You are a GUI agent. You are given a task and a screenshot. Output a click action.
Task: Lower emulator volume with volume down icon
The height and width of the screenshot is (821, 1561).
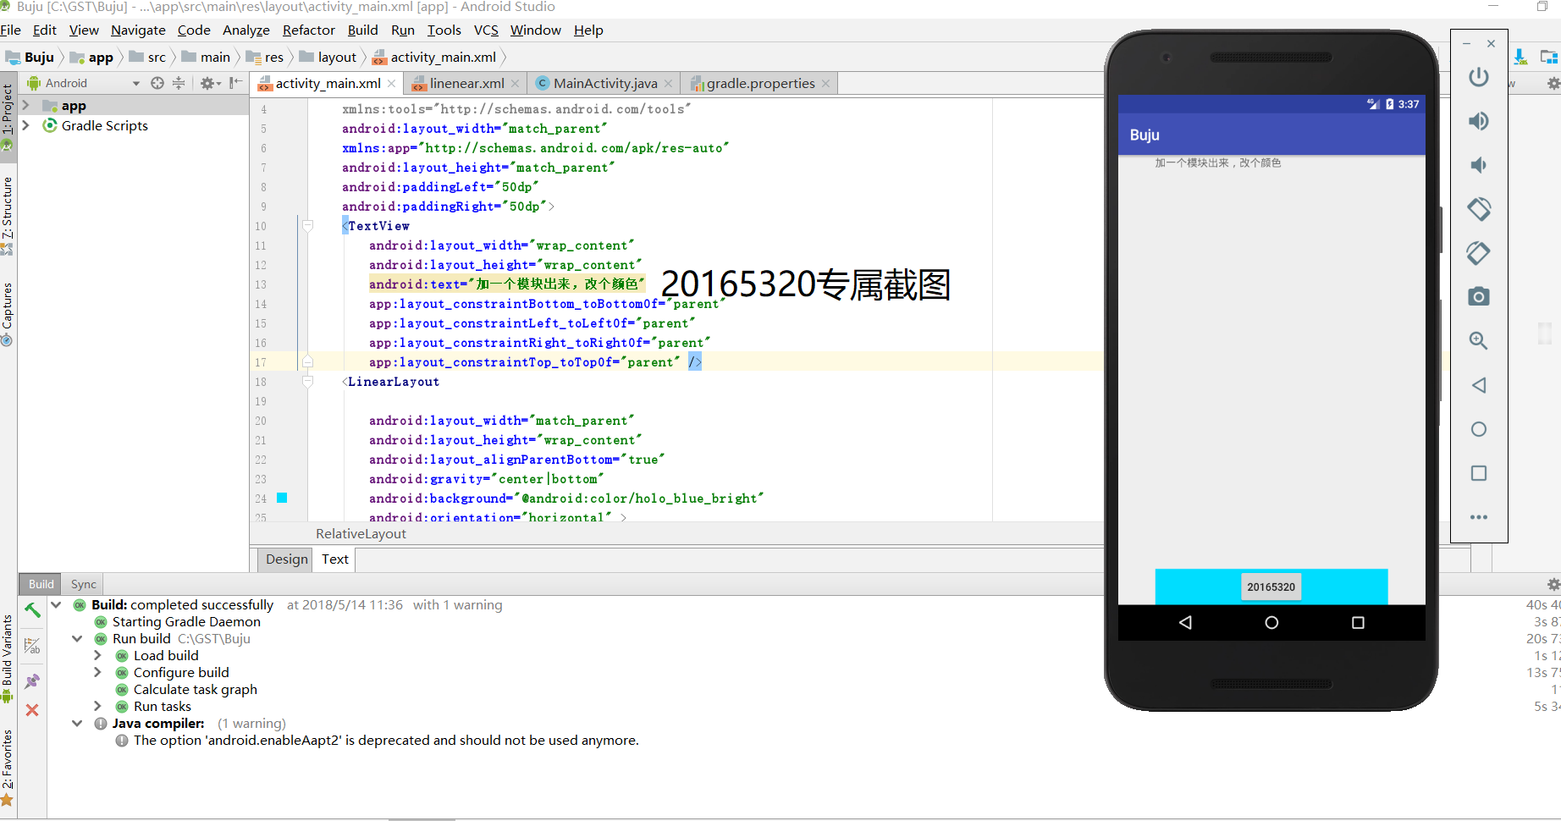(1478, 165)
